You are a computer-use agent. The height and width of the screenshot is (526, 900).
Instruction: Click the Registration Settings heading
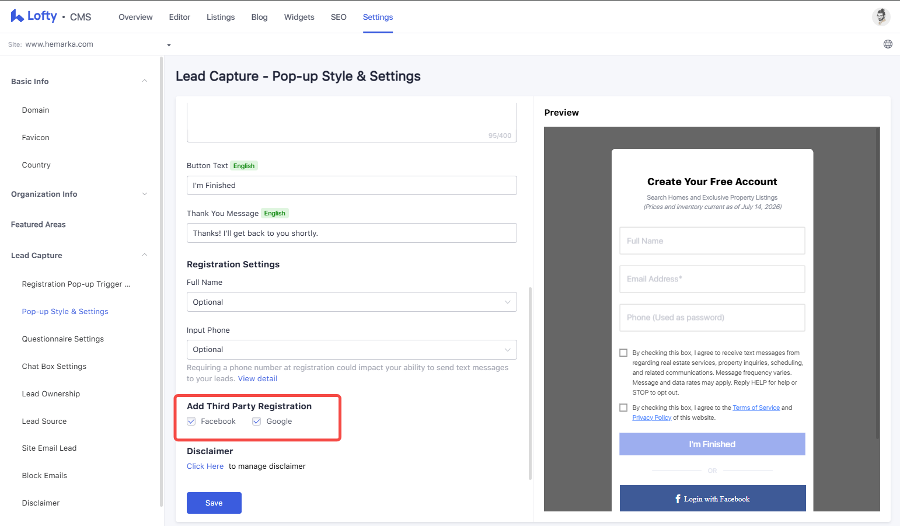pos(233,264)
